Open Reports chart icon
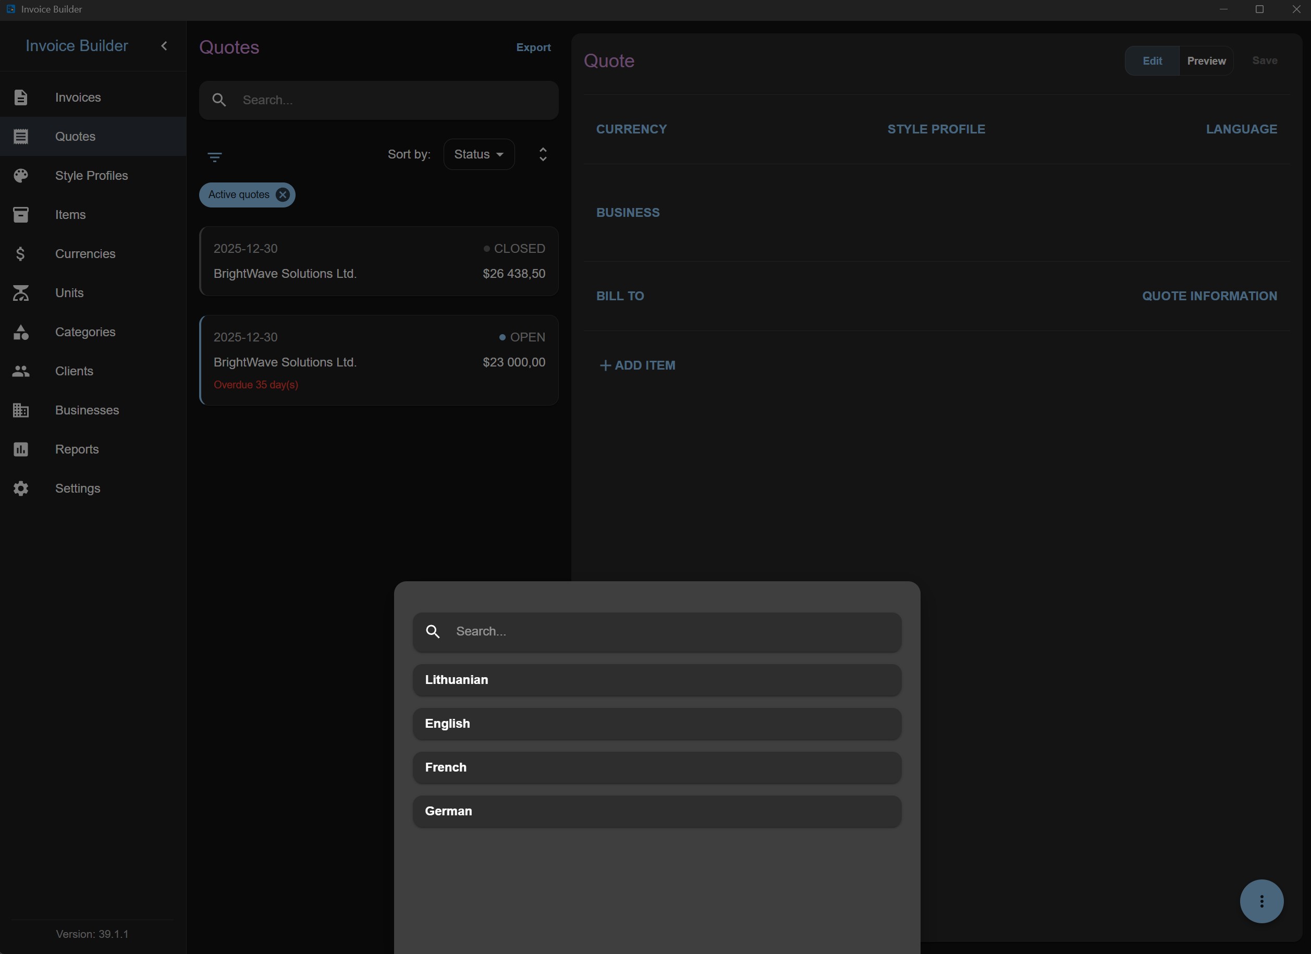This screenshot has height=954, width=1311. click(21, 449)
